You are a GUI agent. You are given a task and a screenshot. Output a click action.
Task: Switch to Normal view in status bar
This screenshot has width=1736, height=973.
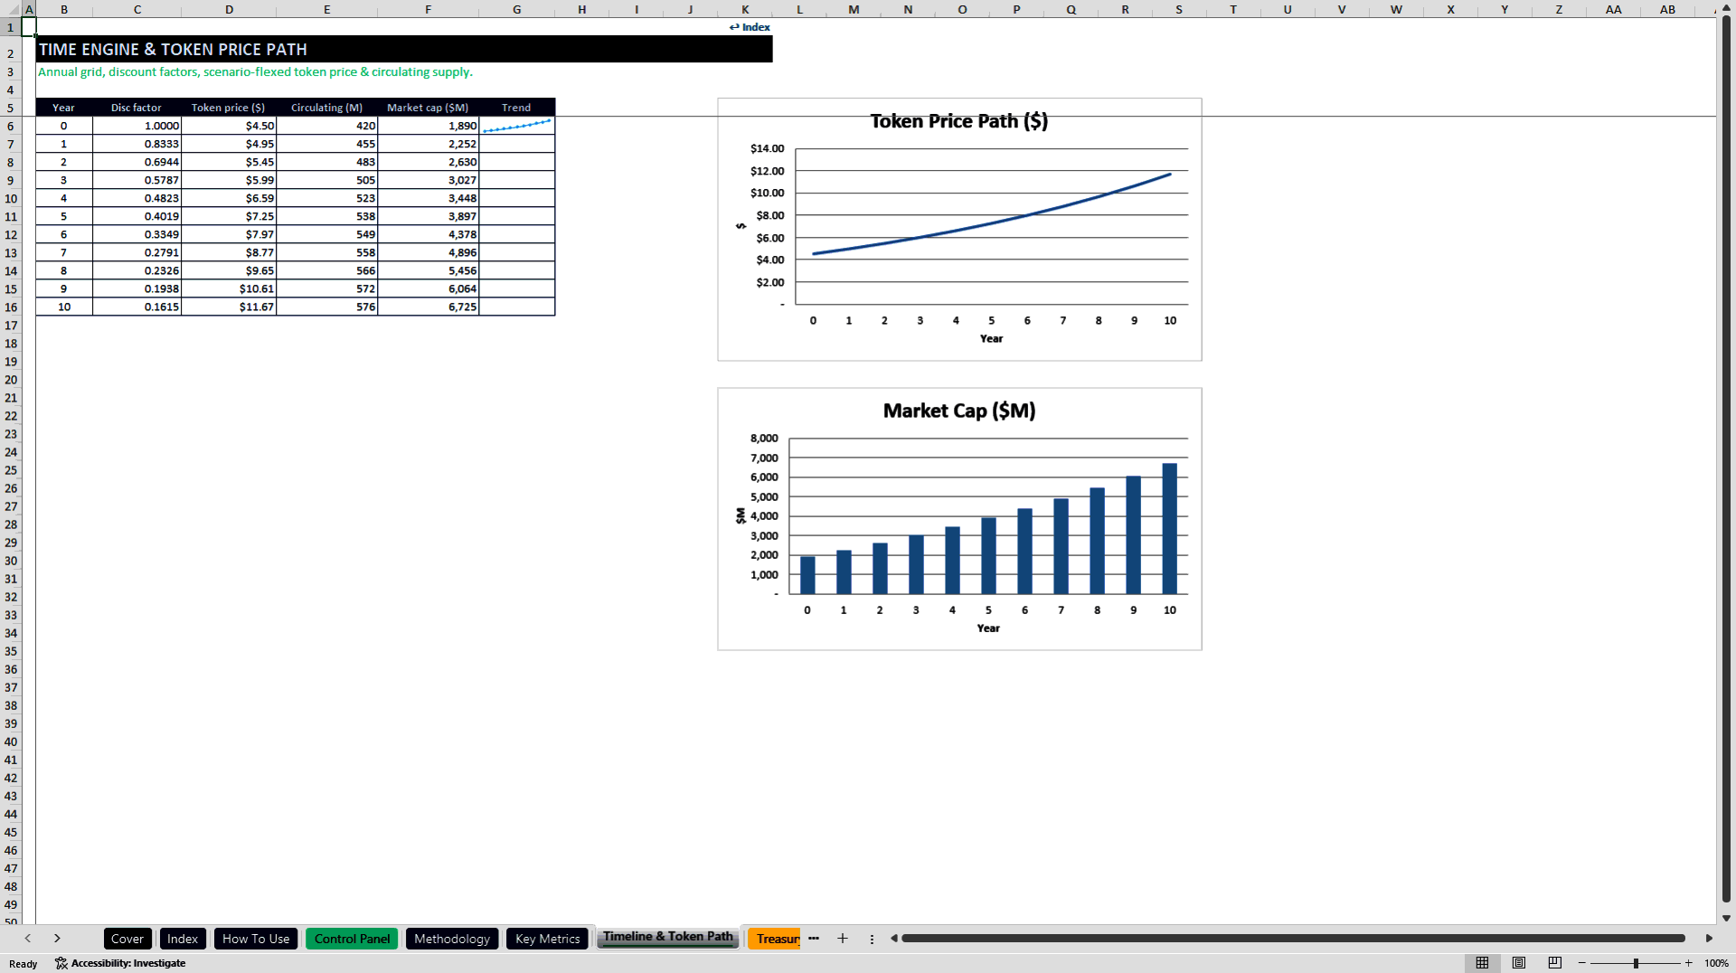point(1482,963)
